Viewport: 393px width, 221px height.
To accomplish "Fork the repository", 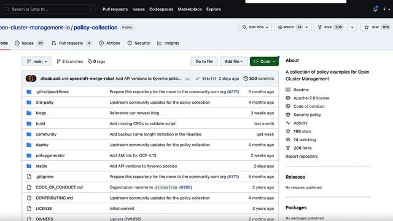I will pos(330,27).
